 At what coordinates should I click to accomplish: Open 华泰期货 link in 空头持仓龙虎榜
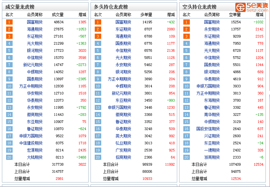click(x=212, y=79)
